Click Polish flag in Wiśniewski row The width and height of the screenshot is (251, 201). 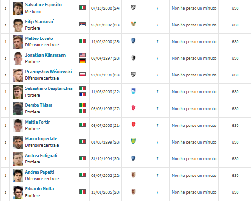[82, 75]
